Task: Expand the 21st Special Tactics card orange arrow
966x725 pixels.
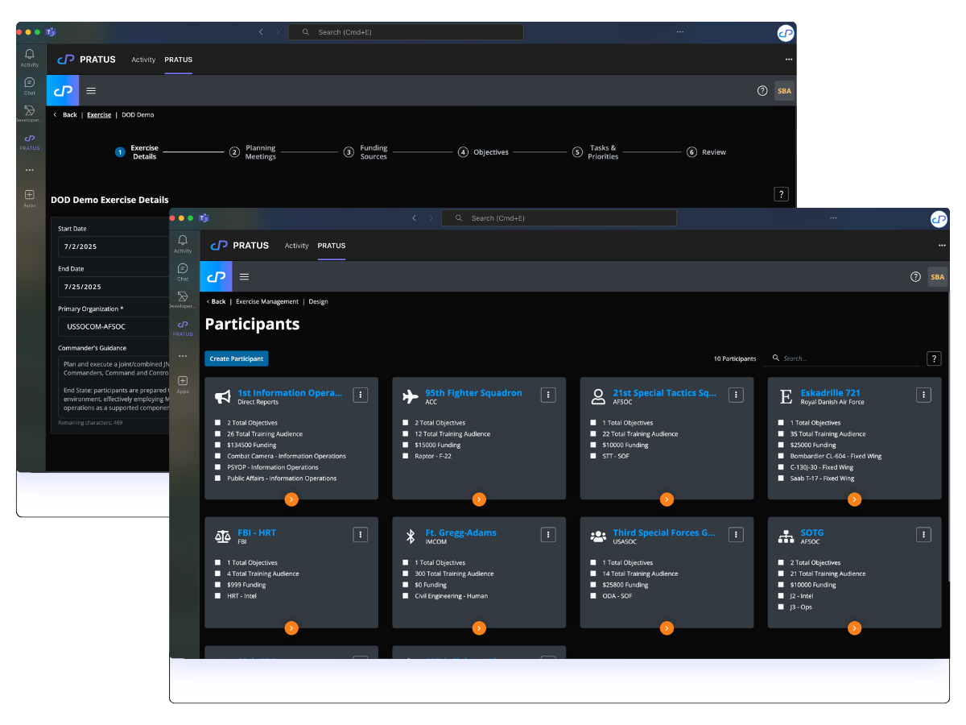Action: (667, 499)
